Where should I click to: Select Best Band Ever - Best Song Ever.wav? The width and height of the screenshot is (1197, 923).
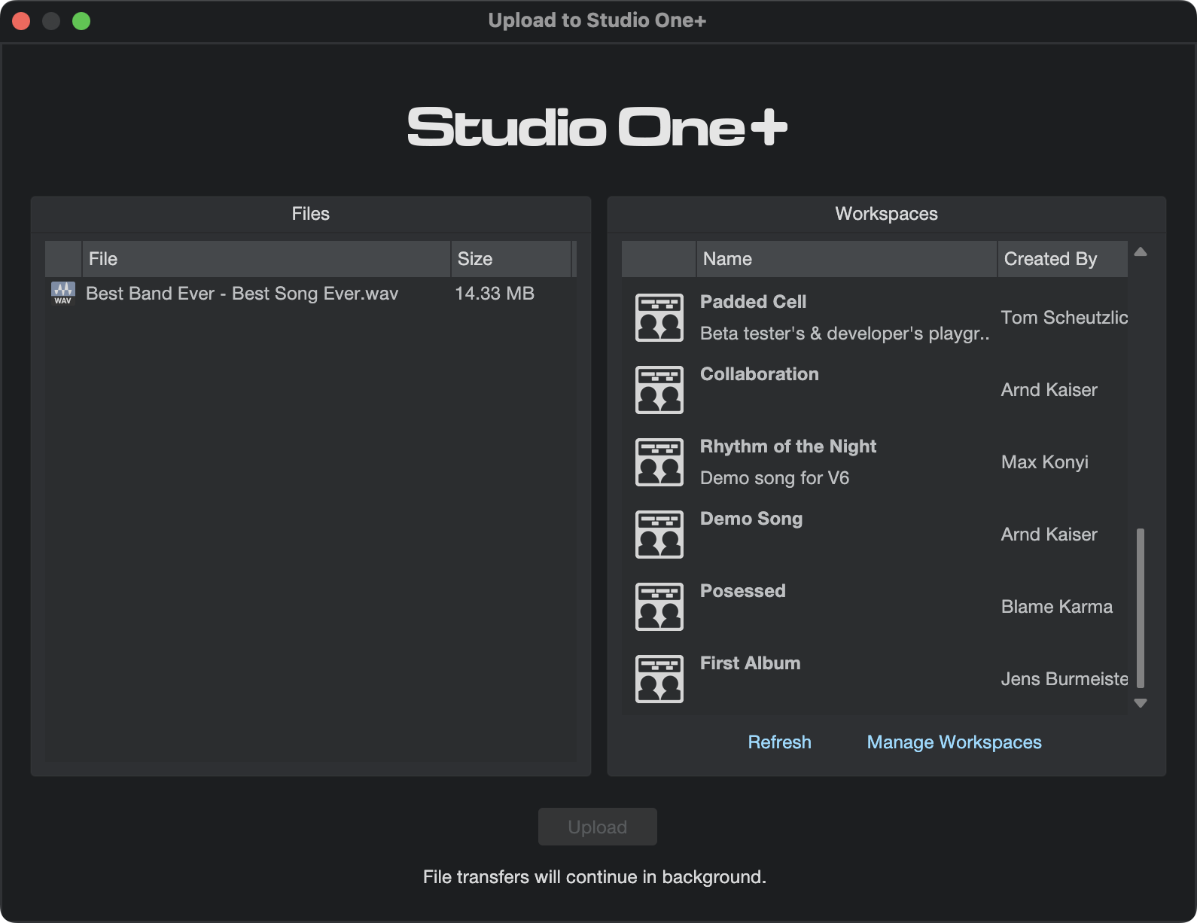pyautogui.click(x=242, y=294)
